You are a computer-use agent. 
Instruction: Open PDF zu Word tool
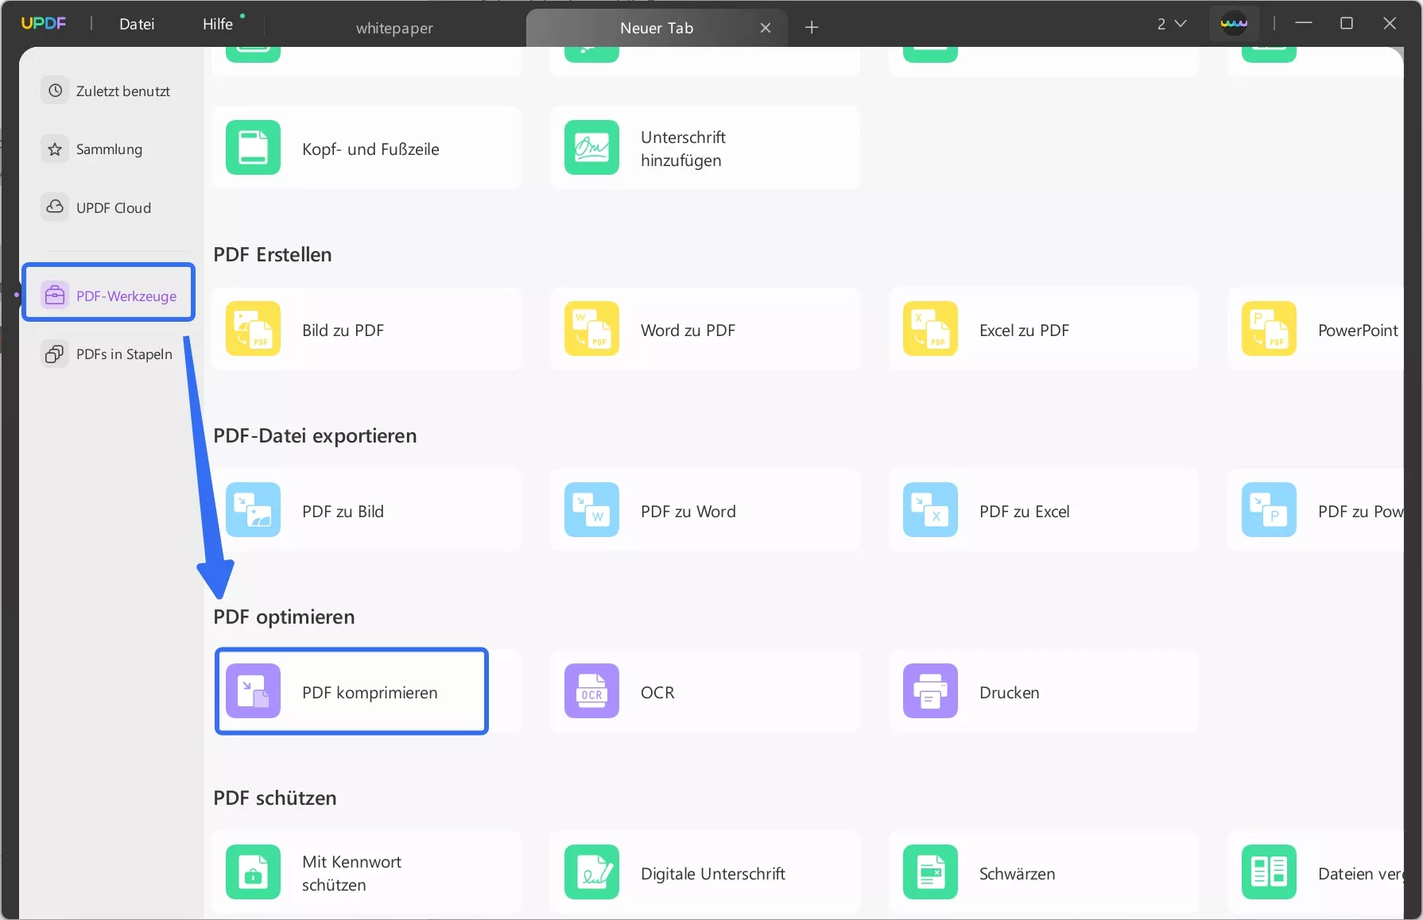tap(705, 510)
